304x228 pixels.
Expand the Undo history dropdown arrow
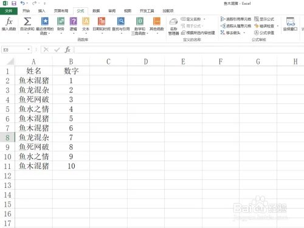click(27, 3)
